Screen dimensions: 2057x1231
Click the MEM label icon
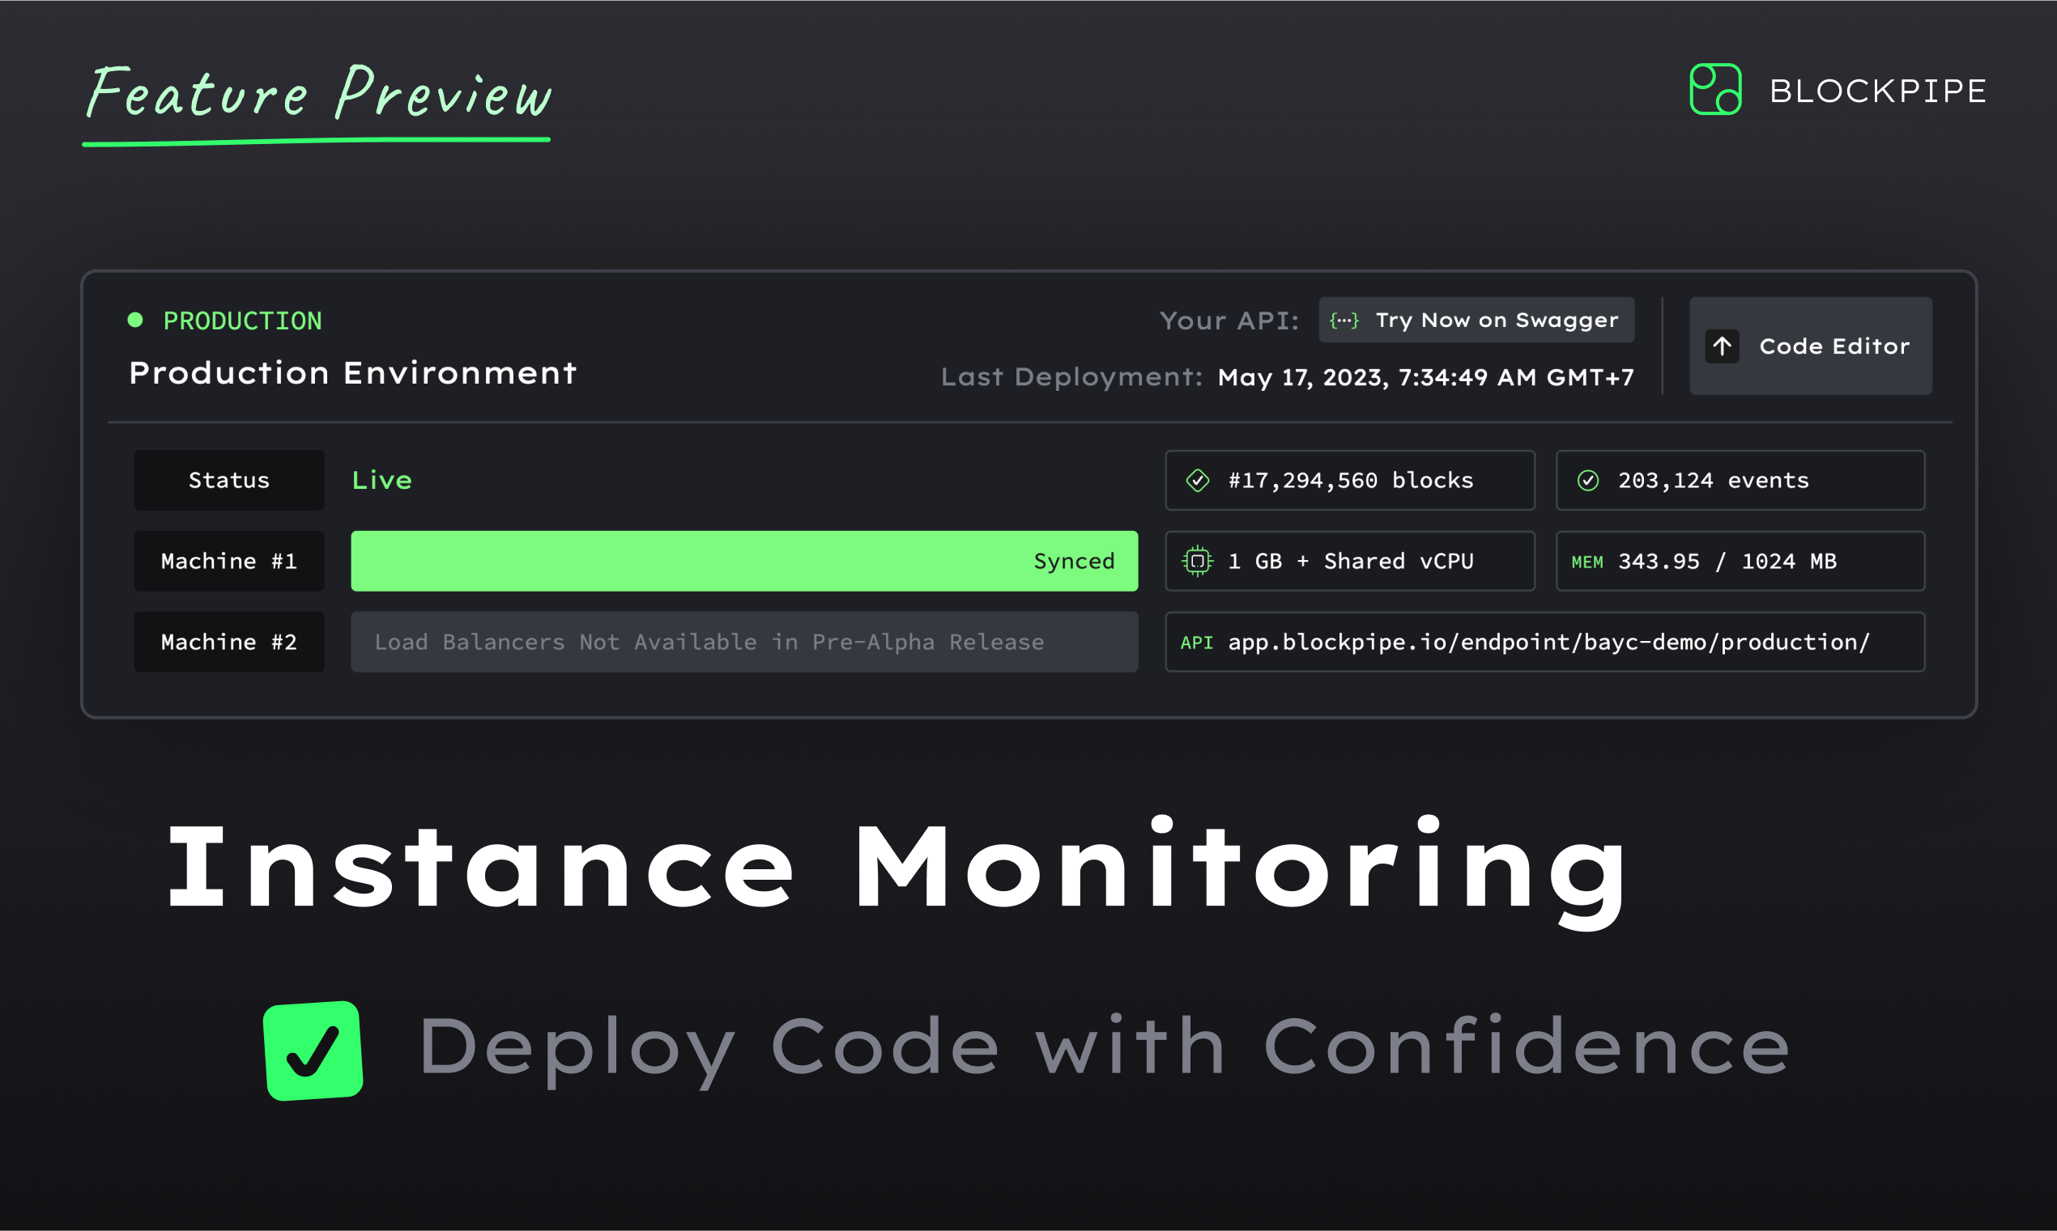pyautogui.click(x=1587, y=562)
